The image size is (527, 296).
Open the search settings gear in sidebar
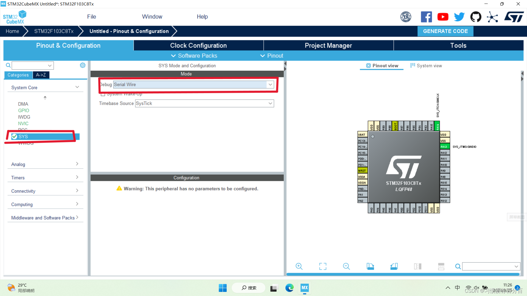[x=82, y=65]
